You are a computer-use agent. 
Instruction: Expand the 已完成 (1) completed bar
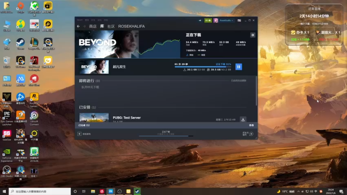(166, 125)
